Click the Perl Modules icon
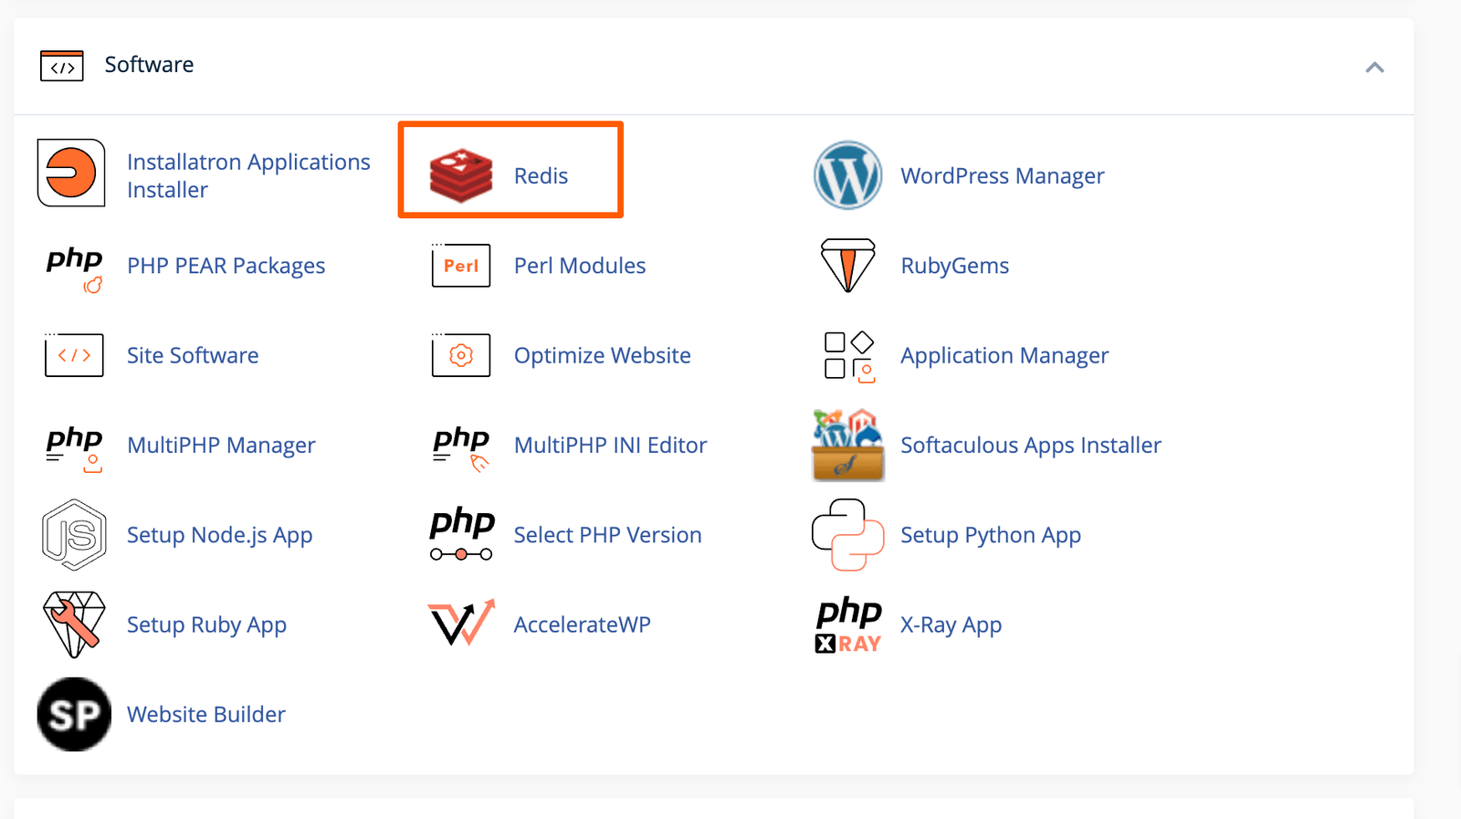This screenshot has width=1461, height=819. click(461, 266)
